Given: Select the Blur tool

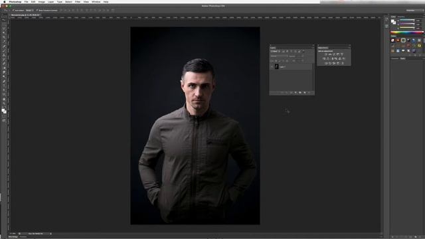Looking at the screenshot, I should point(4,72).
